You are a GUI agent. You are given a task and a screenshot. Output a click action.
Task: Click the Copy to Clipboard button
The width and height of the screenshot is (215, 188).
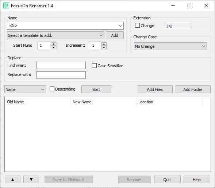[69, 180]
